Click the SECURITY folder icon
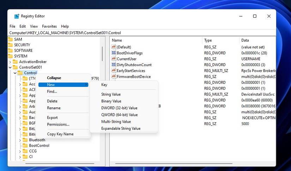 tap(10, 45)
